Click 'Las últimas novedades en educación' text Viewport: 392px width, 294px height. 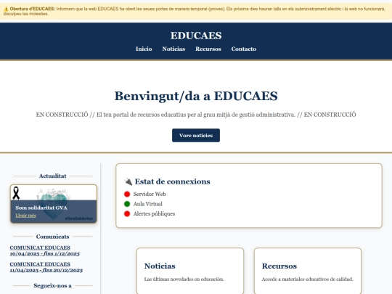184,279
